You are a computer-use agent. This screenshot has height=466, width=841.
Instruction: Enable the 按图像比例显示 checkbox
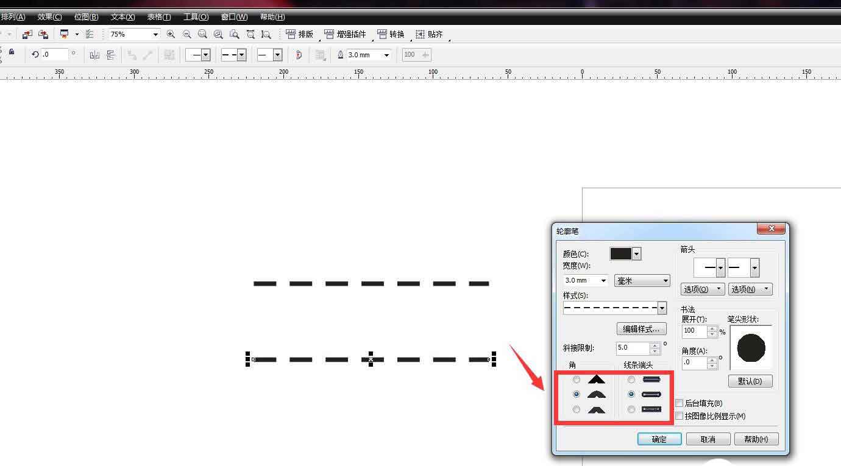(680, 416)
